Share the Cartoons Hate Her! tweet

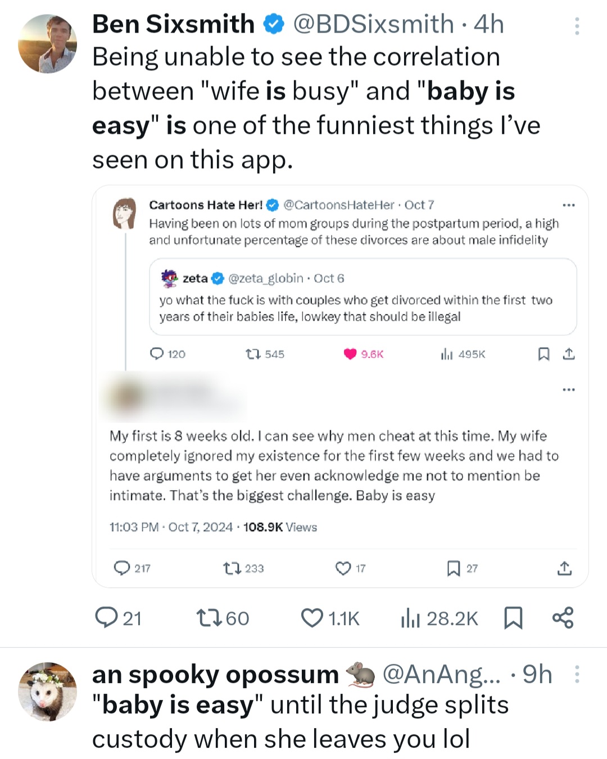(569, 354)
